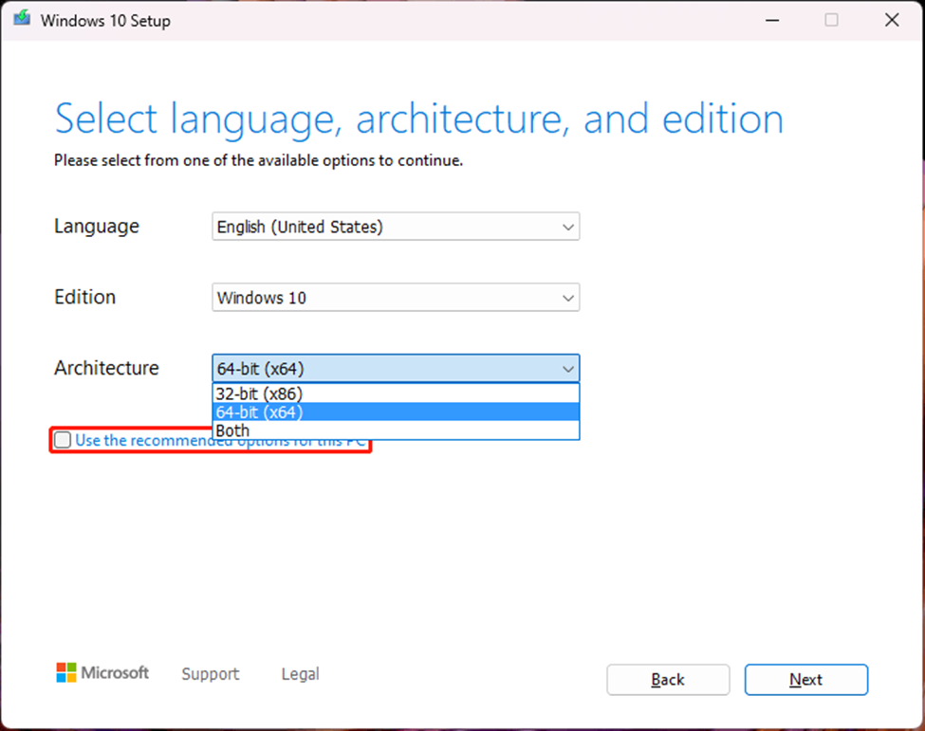The width and height of the screenshot is (925, 731).
Task: Open the Legal link
Action: point(301,674)
